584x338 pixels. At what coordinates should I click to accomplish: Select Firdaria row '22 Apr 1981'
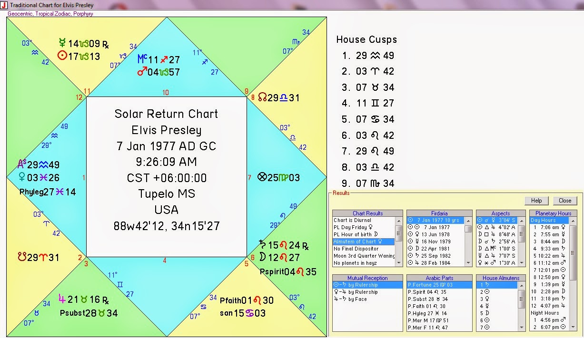click(436, 249)
